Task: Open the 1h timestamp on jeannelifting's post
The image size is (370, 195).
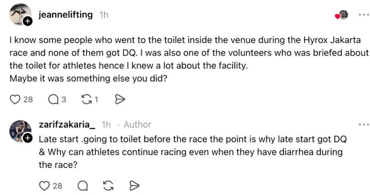Action: [x=104, y=15]
